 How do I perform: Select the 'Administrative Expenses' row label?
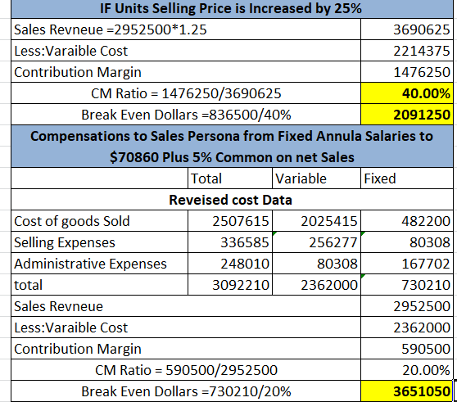click(100, 264)
